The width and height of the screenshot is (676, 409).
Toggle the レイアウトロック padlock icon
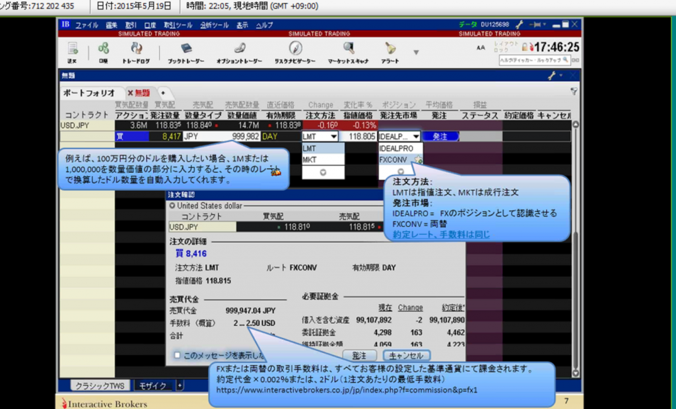coord(525,47)
